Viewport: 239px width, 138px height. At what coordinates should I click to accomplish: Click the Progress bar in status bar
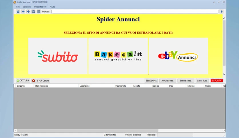[175, 135]
